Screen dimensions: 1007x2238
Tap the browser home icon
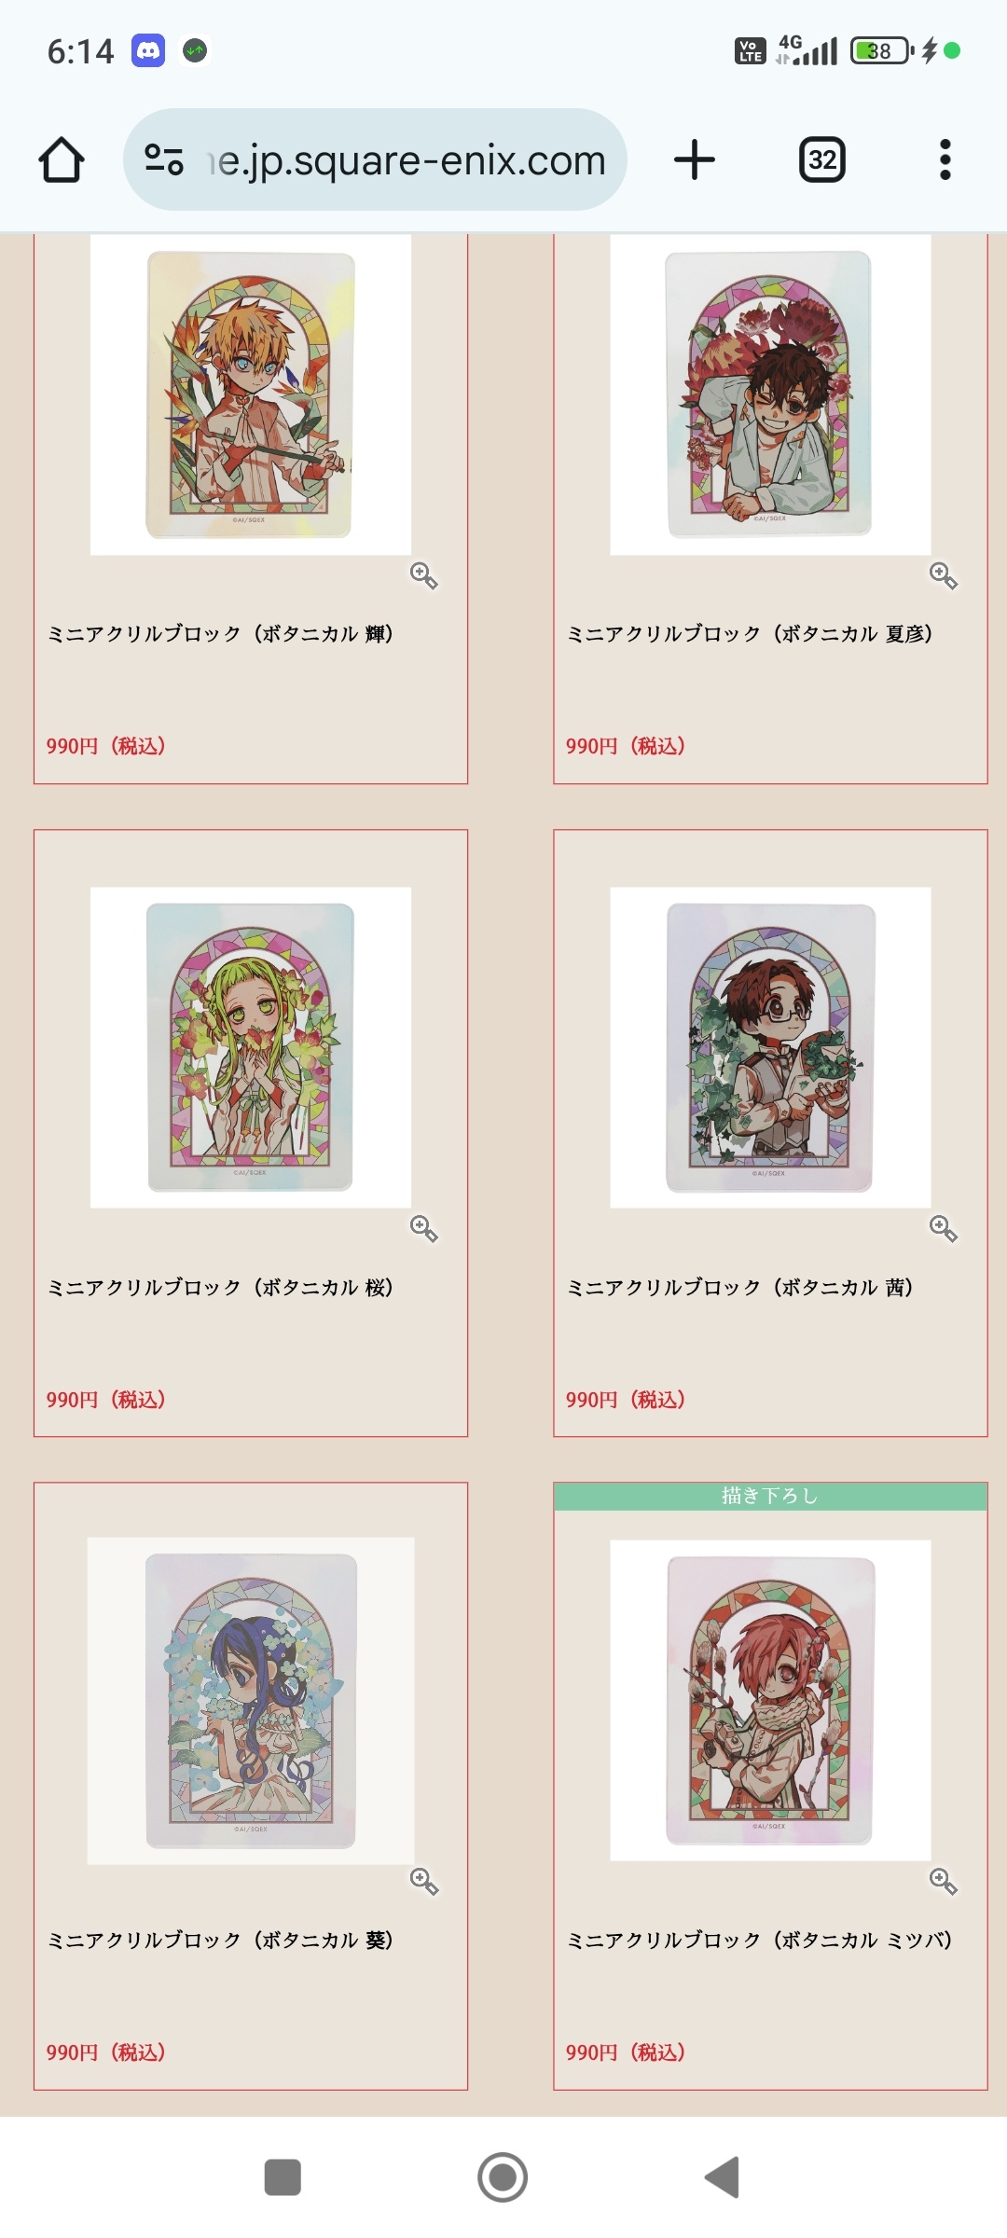[62, 159]
